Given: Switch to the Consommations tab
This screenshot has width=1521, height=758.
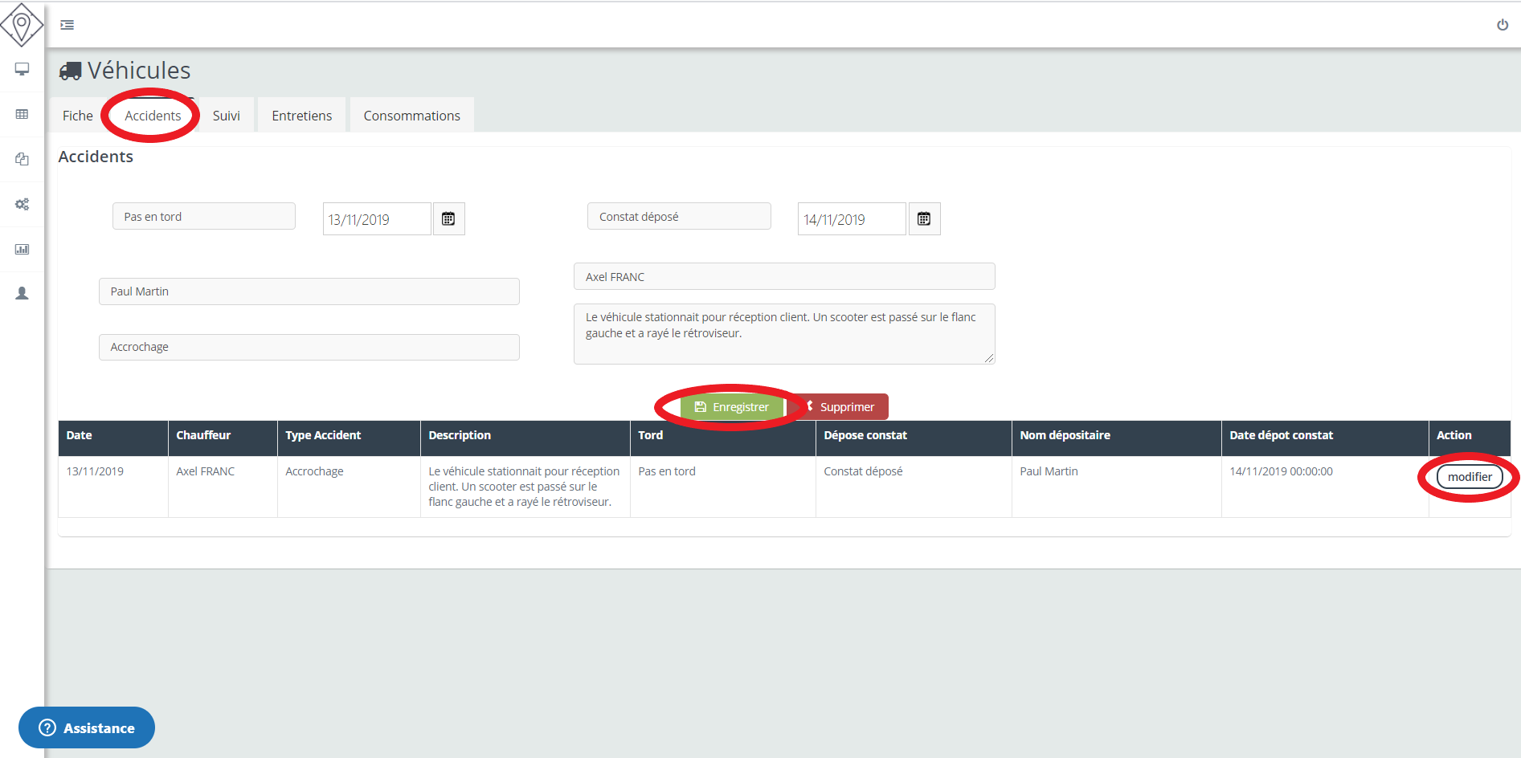Looking at the screenshot, I should tap(411, 116).
